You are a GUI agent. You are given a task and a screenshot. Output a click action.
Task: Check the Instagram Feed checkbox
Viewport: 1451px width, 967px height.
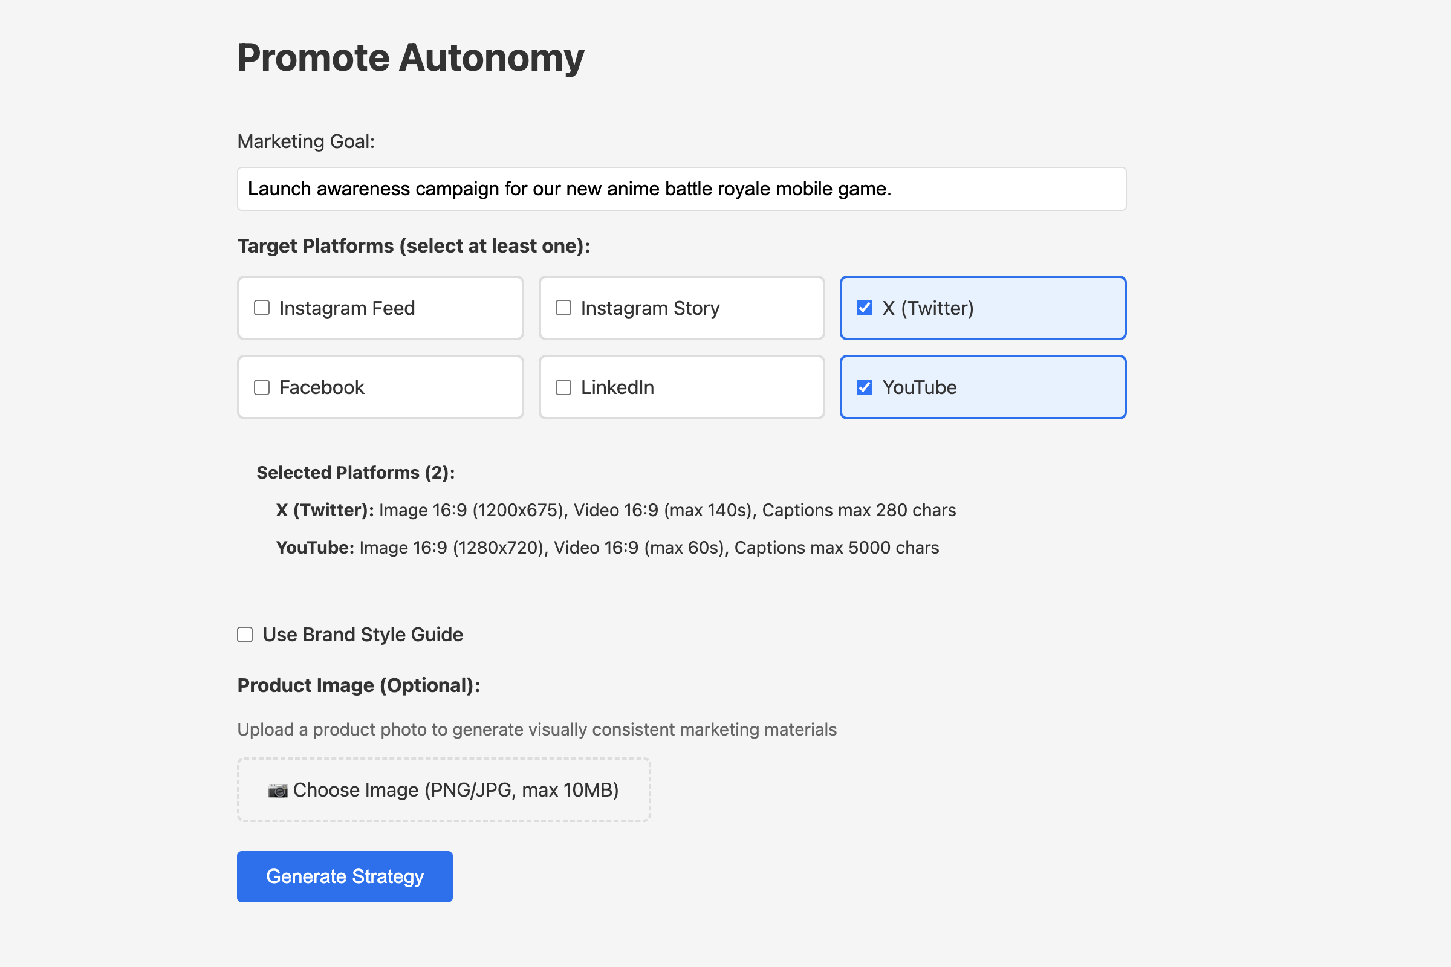click(x=262, y=308)
